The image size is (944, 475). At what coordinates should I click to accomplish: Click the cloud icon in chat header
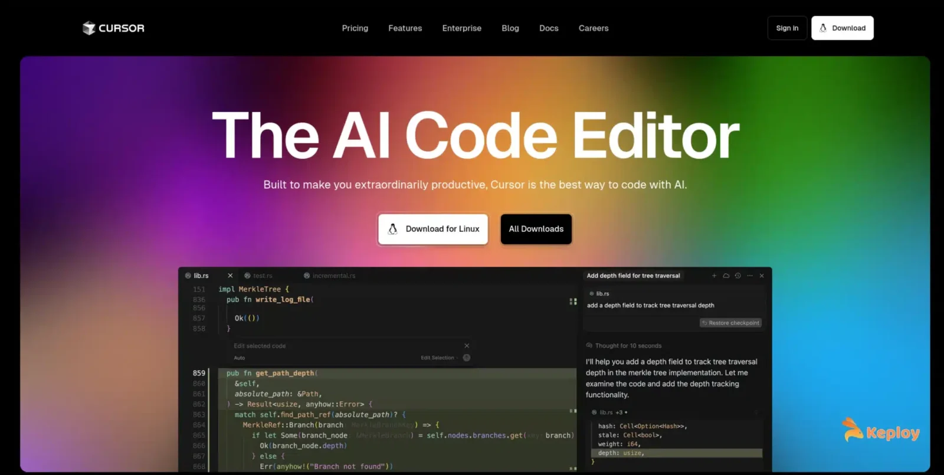click(x=726, y=276)
